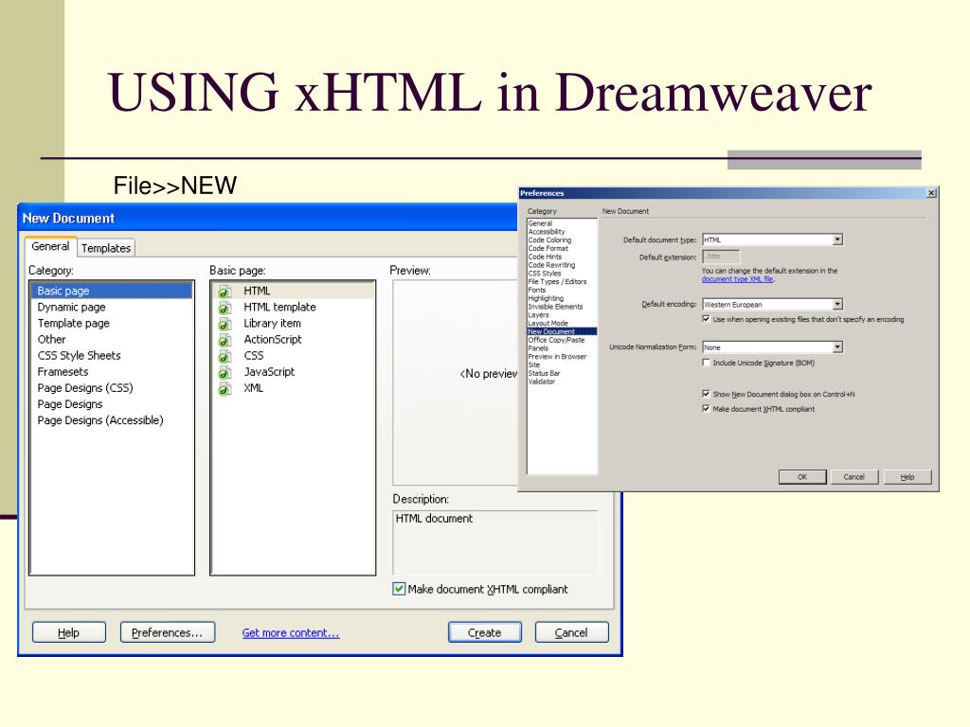Select New Document preferences category
Viewport: 970px width, 727px height.
point(562,331)
